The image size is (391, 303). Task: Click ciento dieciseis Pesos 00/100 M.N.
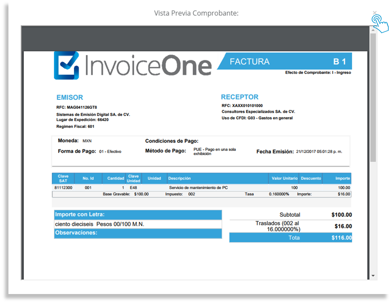99,224
